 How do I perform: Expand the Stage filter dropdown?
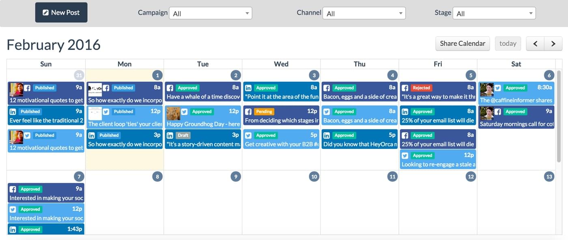tap(494, 13)
